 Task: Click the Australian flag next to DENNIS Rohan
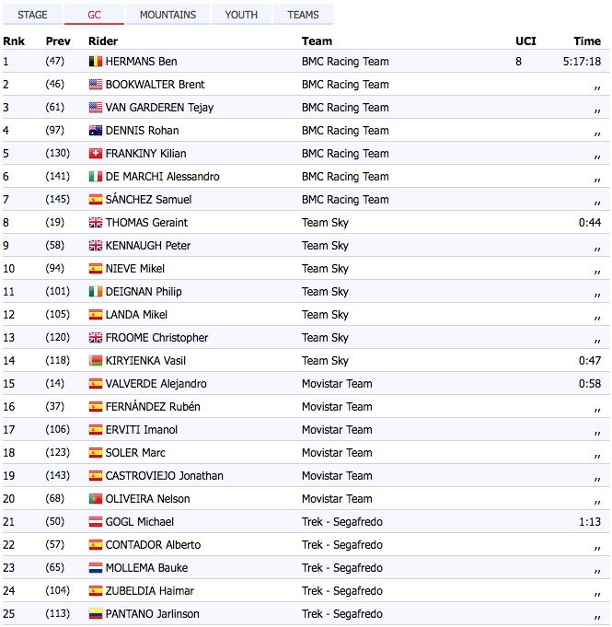click(x=95, y=131)
